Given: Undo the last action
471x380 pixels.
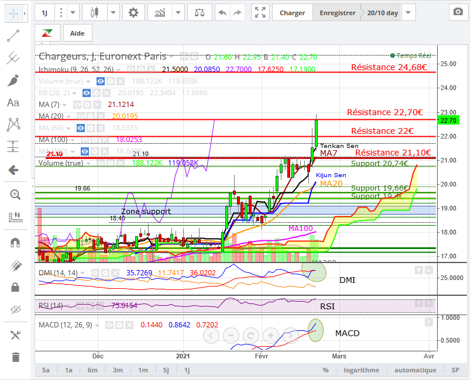Looking at the screenshot, I should click(222, 13).
